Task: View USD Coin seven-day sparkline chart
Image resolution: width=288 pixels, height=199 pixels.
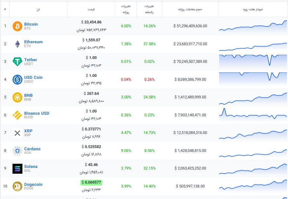Action: pyautogui.click(x=253, y=79)
